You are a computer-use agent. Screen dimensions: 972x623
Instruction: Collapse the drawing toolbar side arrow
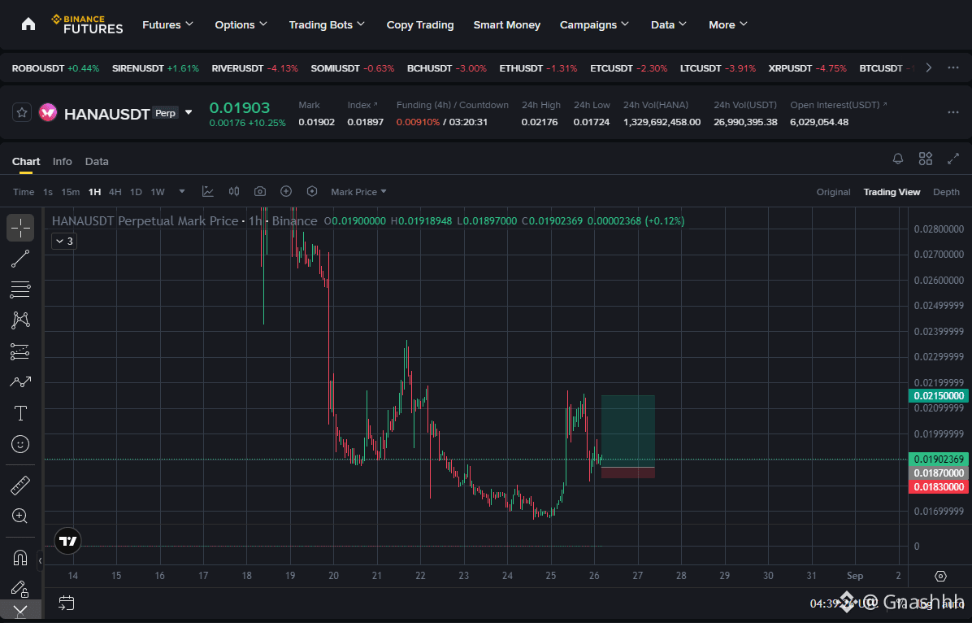click(x=40, y=560)
